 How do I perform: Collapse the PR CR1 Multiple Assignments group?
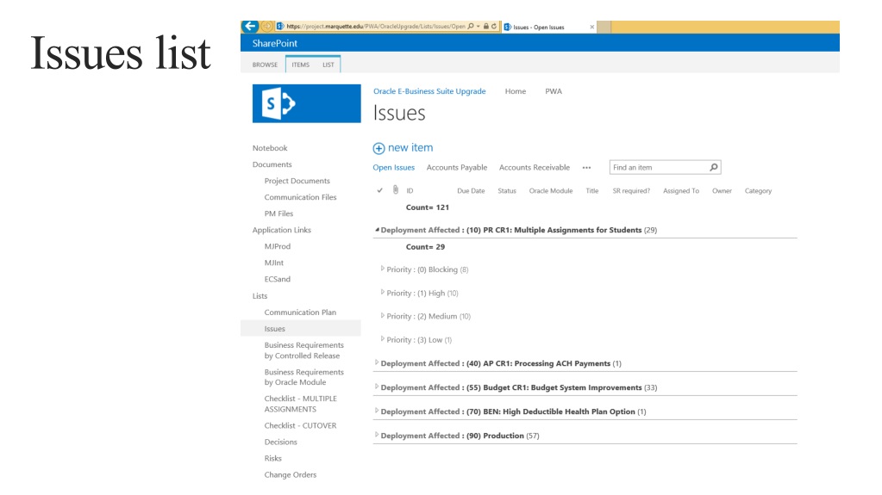click(377, 230)
